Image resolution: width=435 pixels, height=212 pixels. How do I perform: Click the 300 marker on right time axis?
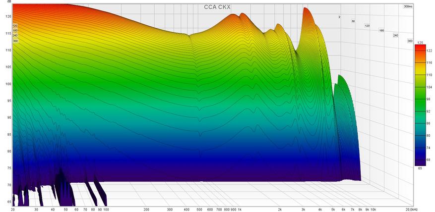coord(410,41)
